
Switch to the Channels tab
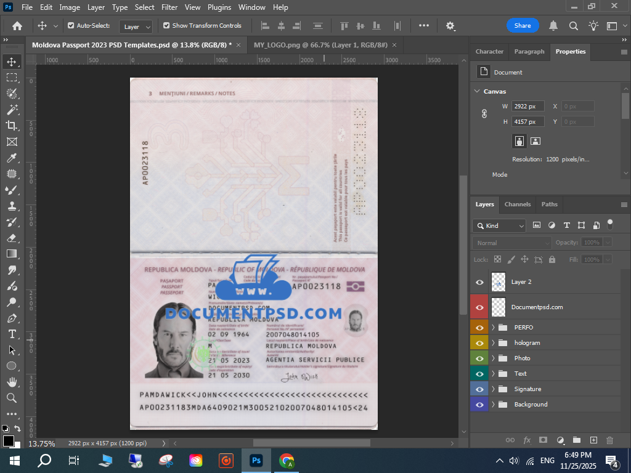pyautogui.click(x=517, y=204)
